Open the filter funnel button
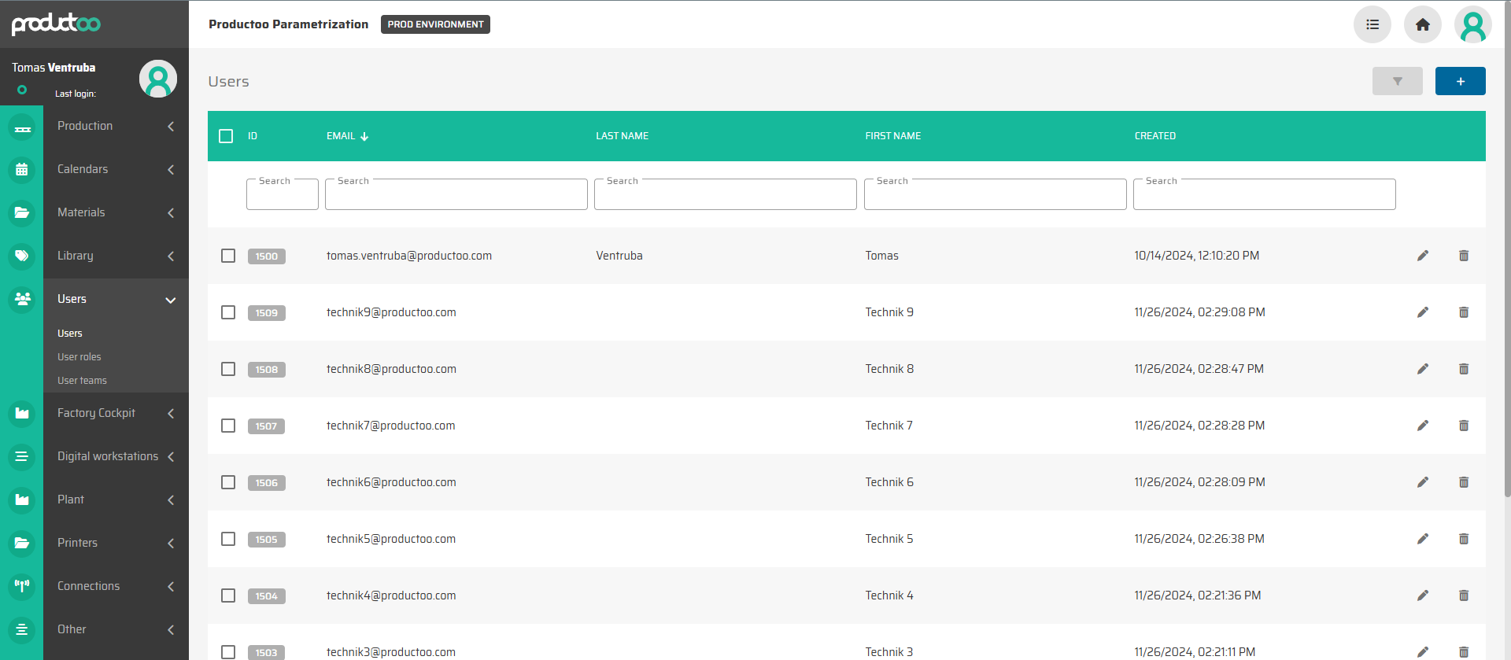The image size is (1511, 660). 1397,81
